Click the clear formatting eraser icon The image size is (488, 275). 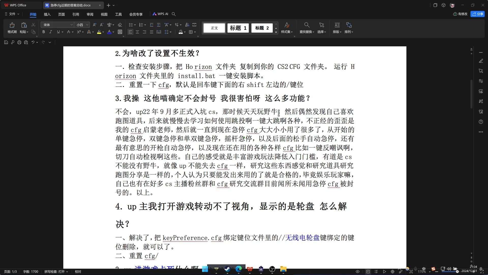[x=120, y=25]
